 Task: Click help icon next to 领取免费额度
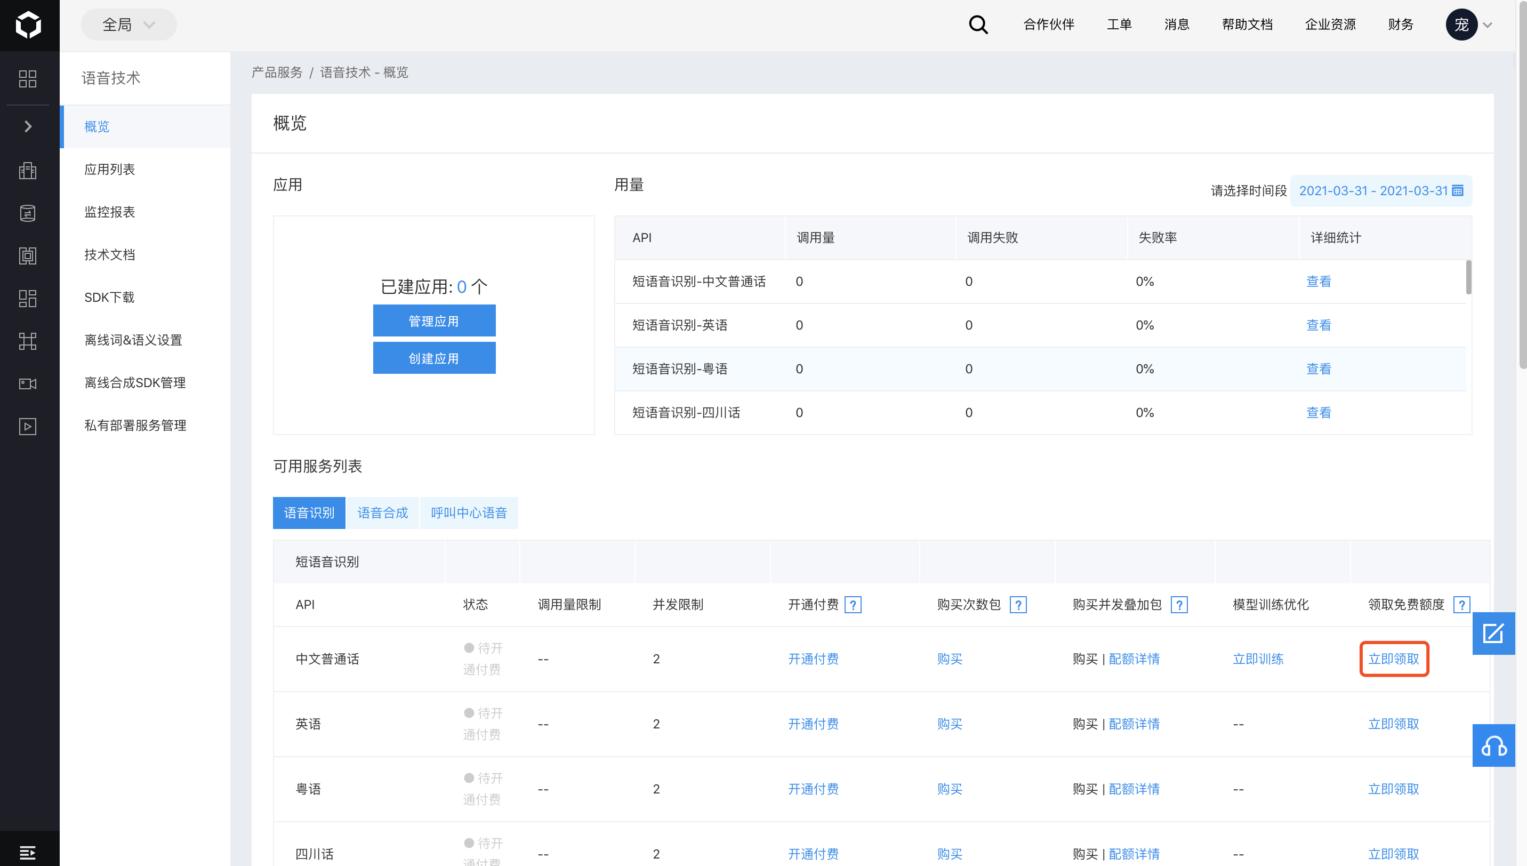tap(1461, 605)
